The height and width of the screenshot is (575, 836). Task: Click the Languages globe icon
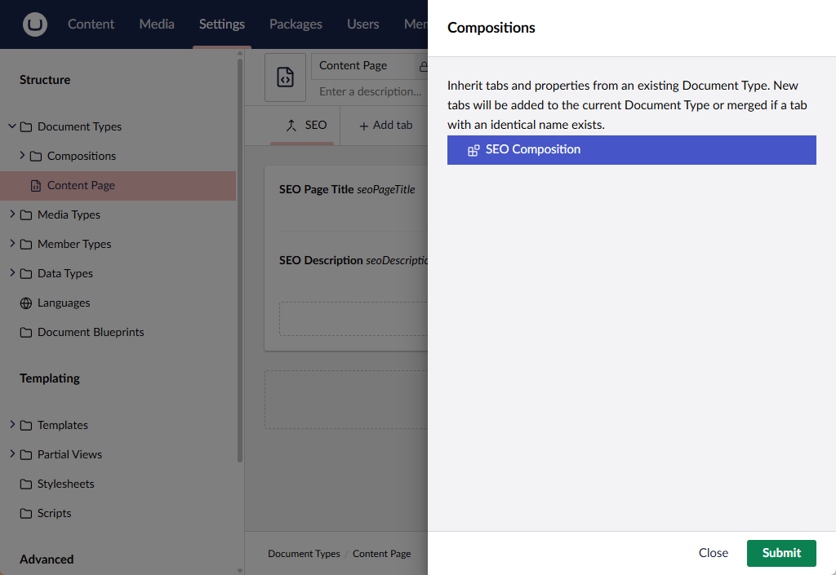26,303
